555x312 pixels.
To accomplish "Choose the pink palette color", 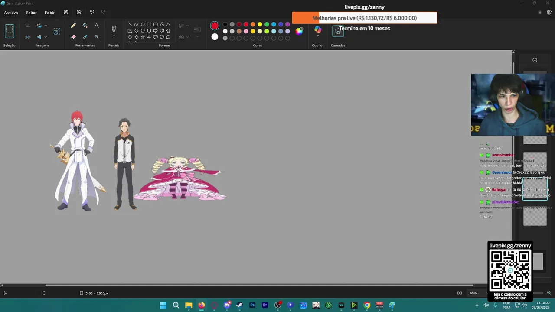I will 246,31.
